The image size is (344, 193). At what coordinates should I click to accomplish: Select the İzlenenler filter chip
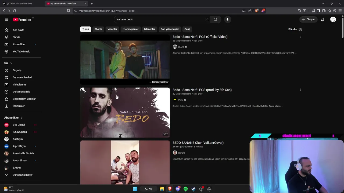(150, 29)
